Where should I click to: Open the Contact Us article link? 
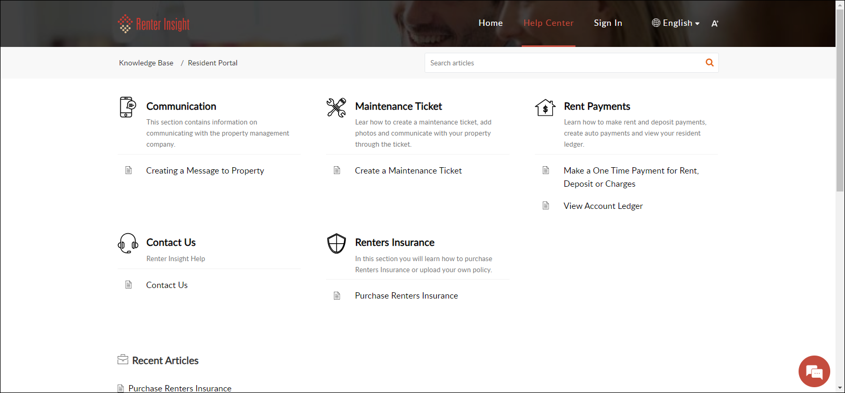(167, 285)
